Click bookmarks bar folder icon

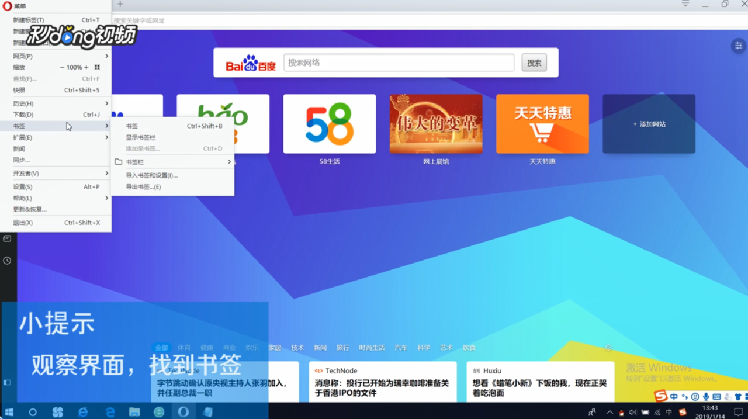(x=118, y=162)
